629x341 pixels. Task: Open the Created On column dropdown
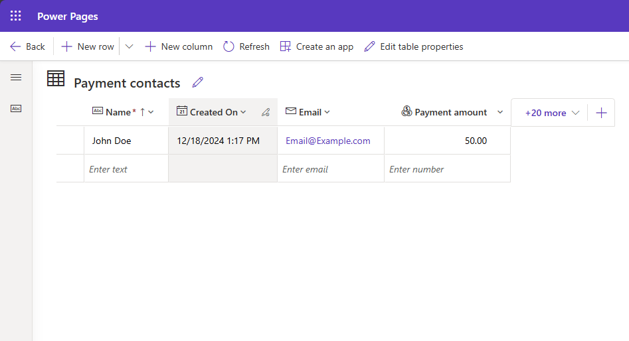pos(243,112)
